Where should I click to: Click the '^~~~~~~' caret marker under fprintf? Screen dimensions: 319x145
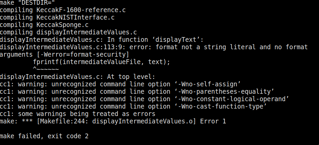point(46,69)
